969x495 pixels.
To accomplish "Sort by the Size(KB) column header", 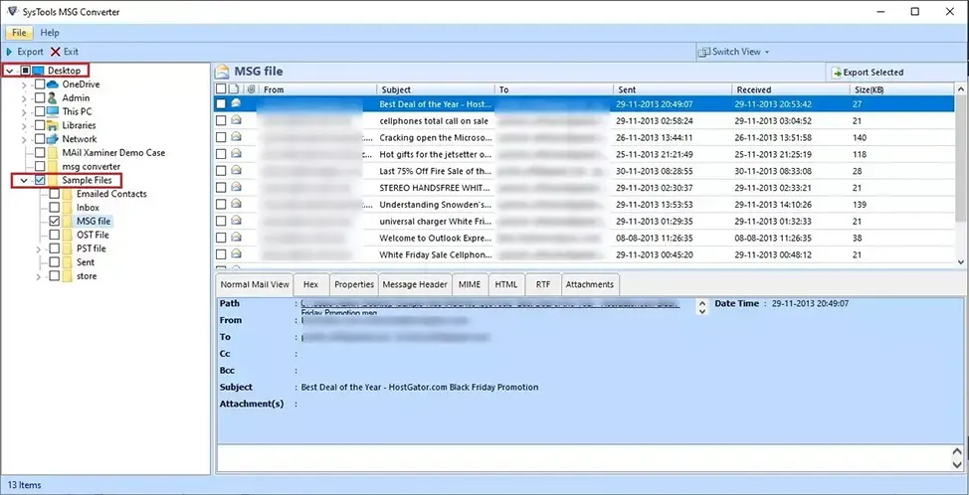I will tap(902, 89).
